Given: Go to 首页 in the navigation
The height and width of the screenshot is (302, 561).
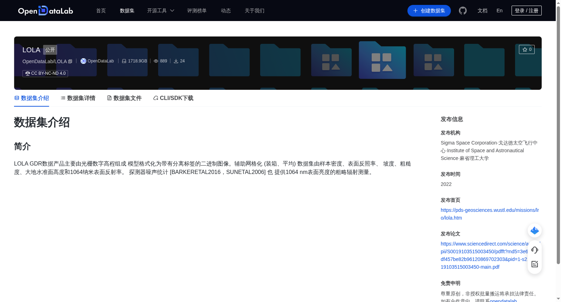Looking at the screenshot, I should coord(101,11).
